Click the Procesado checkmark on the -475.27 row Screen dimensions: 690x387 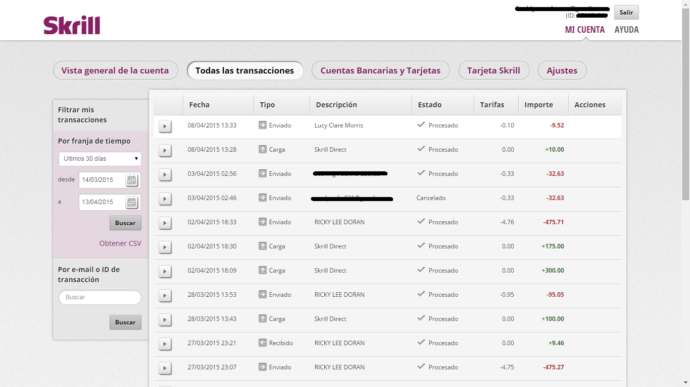pyautogui.click(x=421, y=366)
